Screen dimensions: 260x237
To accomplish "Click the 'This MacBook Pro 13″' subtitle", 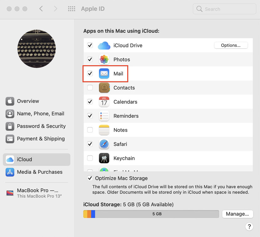I will pyautogui.click(x=39, y=196).
